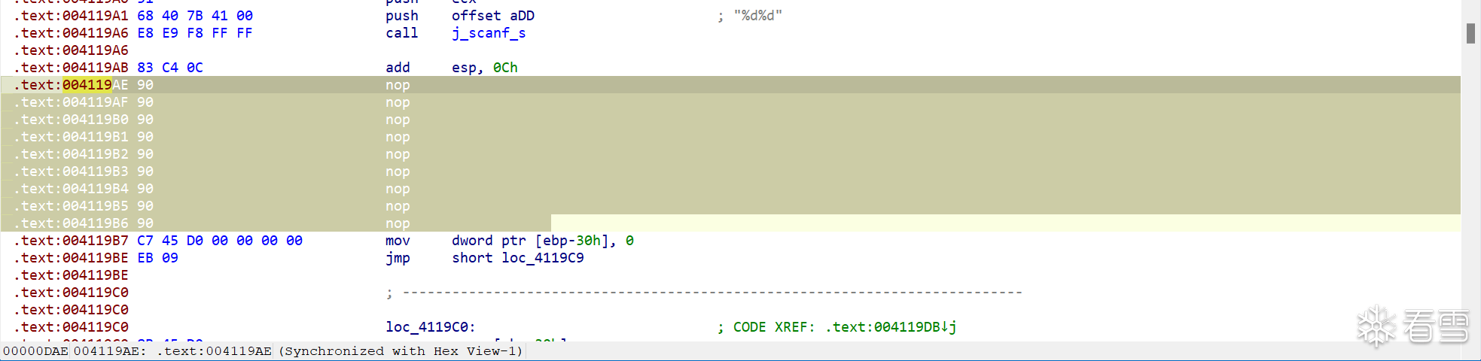This screenshot has width=1481, height=361.
Task: Click the vertical scrollbar thumb
Action: [x=1470, y=33]
